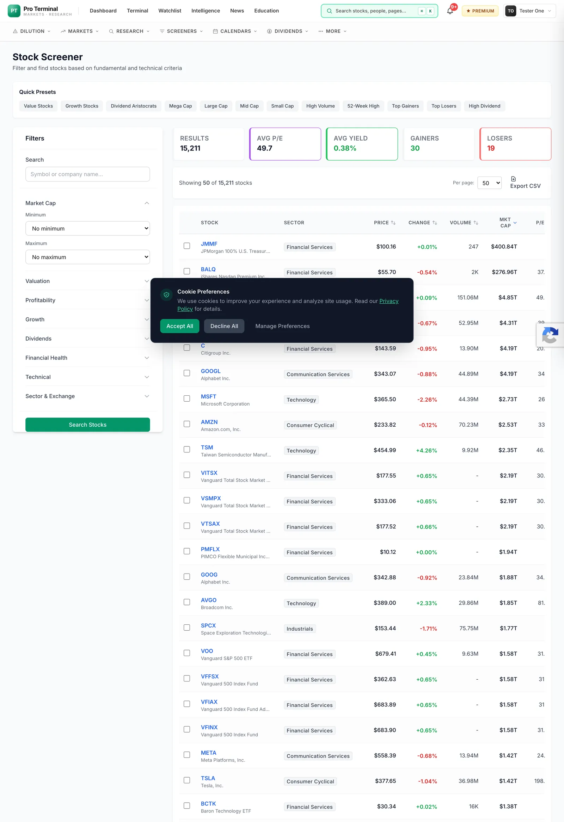
Task: Go to the Watchlist page
Action: pos(170,11)
